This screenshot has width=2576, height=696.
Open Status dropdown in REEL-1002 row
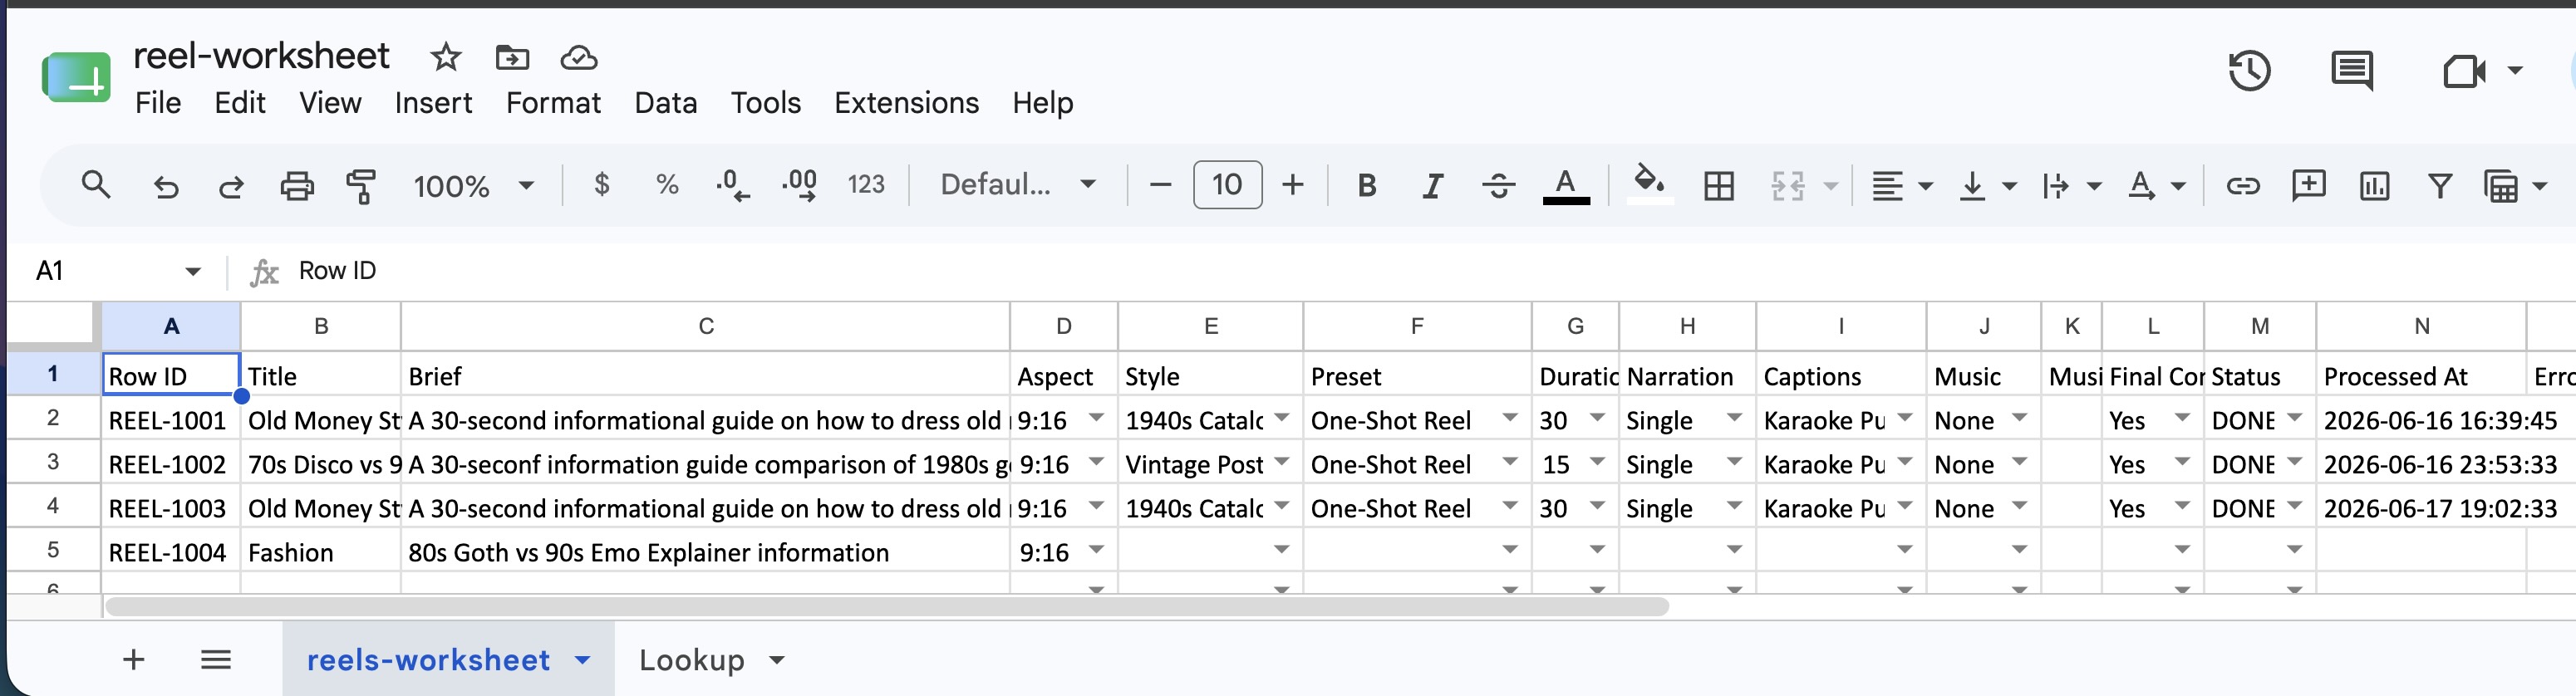click(x=2294, y=462)
